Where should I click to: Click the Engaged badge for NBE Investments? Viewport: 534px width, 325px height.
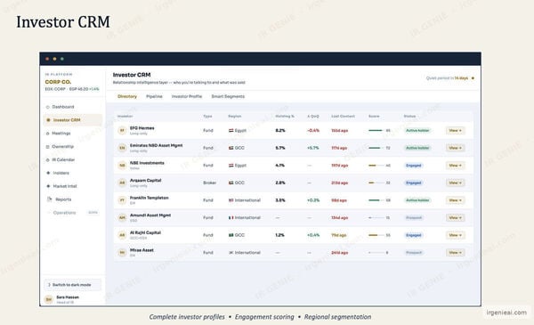point(414,166)
